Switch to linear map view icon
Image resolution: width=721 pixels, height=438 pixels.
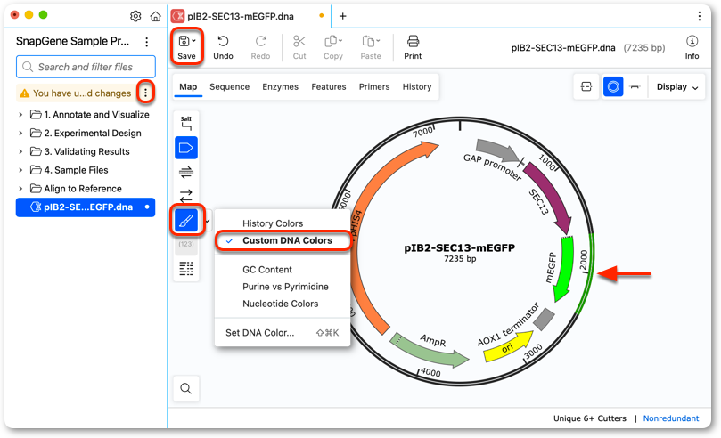tap(635, 86)
